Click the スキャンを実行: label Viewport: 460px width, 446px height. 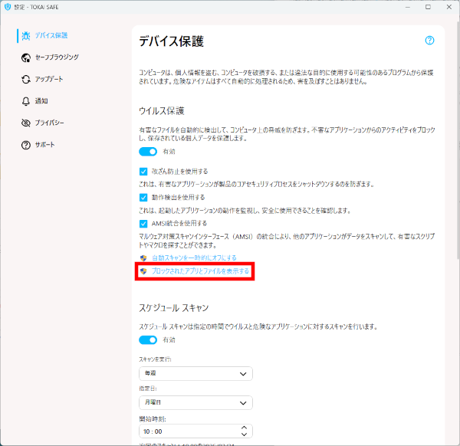click(155, 359)
